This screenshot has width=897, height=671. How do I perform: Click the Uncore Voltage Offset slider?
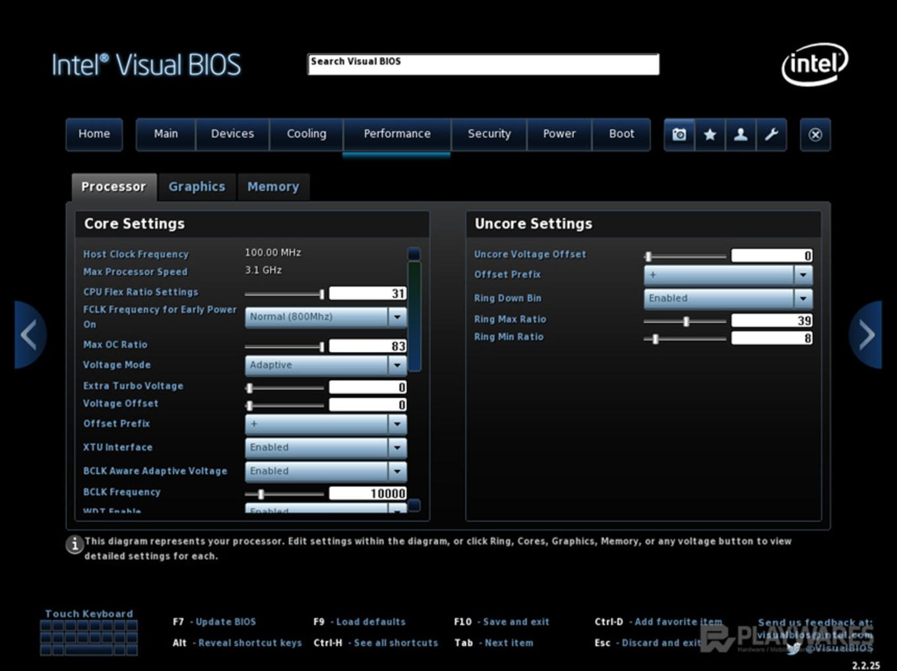pyautogui.click(x=685, y=256)
